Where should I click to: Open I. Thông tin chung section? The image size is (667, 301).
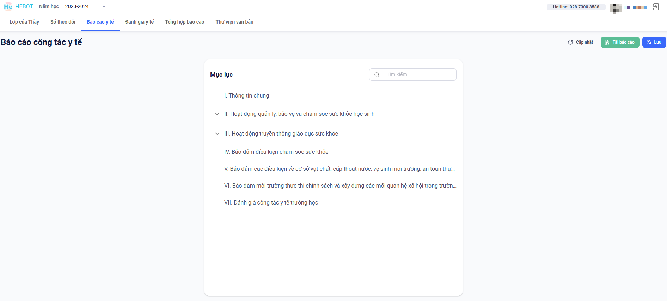[246, 96]
